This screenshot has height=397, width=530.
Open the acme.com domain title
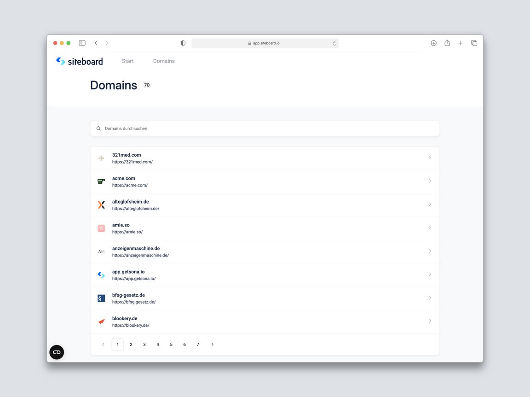click(x=123, y=178)
